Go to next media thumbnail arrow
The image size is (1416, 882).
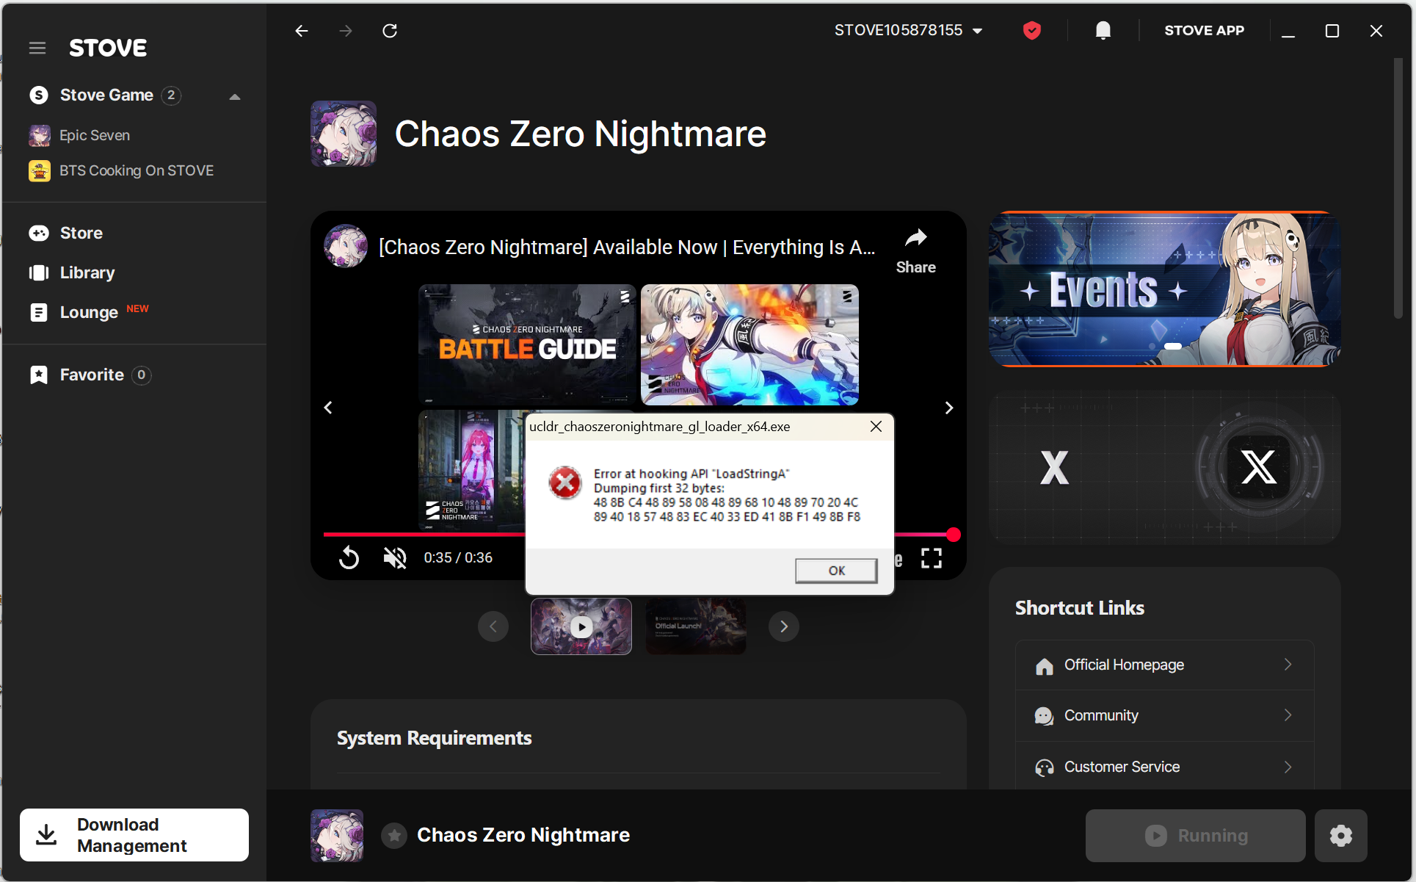(783, 626)
